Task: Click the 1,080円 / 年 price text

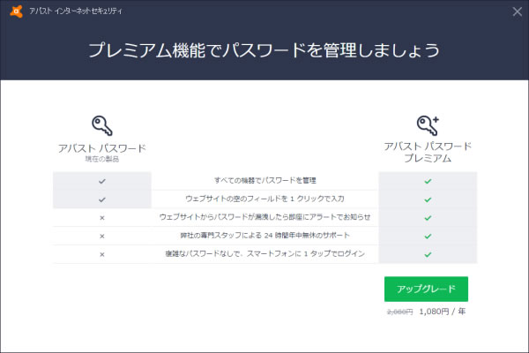Action: pyautogui.click(x=443, y=312)
